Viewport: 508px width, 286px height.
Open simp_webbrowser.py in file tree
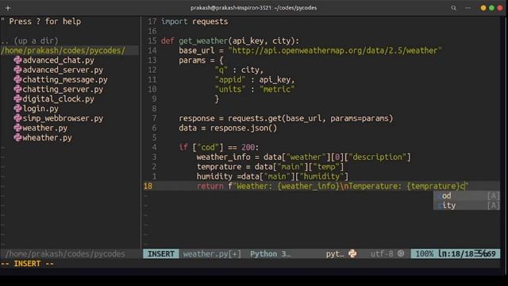point(63,118)
